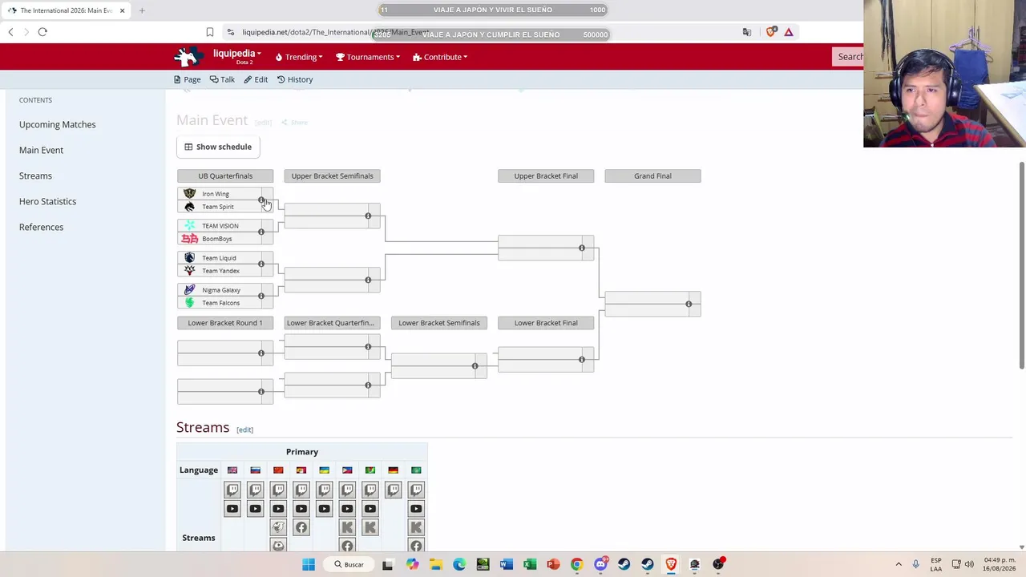Bookmark this page with the bookmark icon

210,32
